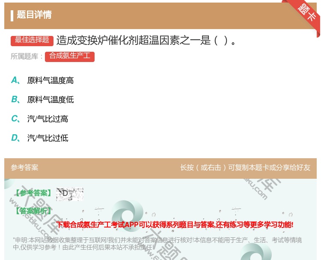This screenshot has width=321, height=260.
Task: Click the reference answer D image
Action: tap(70, 194)
